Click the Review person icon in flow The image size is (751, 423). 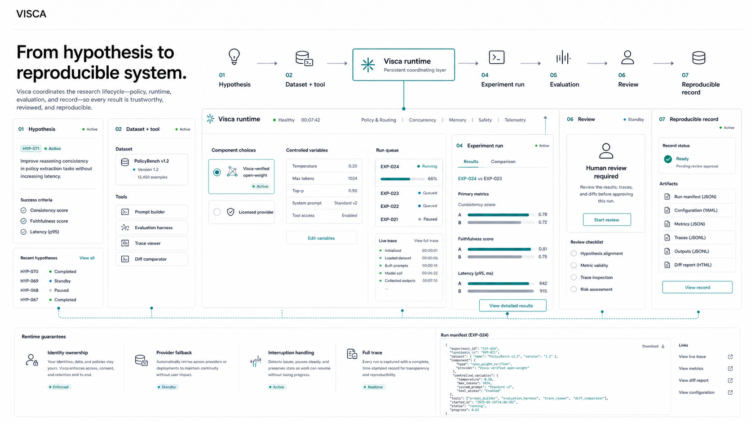pyautogui.click(x=627, y=58)
